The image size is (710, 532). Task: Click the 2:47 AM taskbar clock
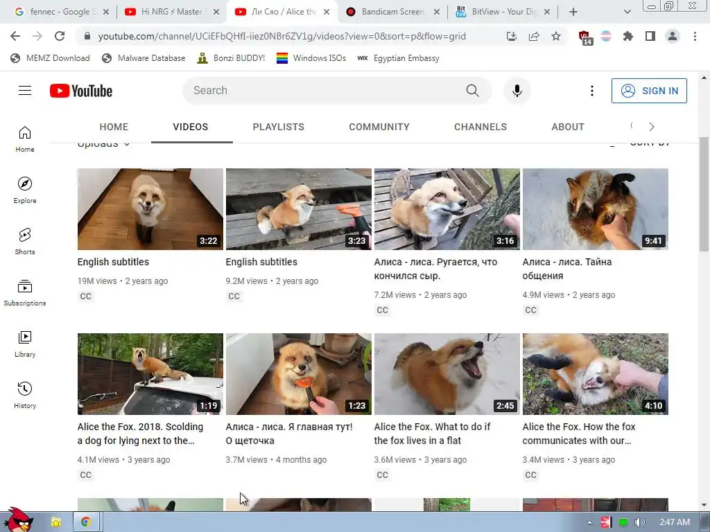point(675,522)
